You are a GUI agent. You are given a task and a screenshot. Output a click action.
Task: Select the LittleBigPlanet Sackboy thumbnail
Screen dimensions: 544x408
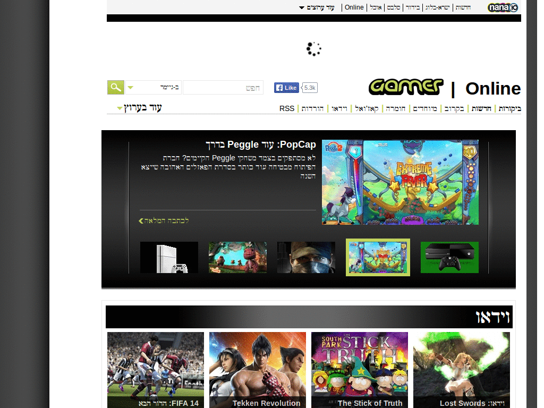pos(237,258)
